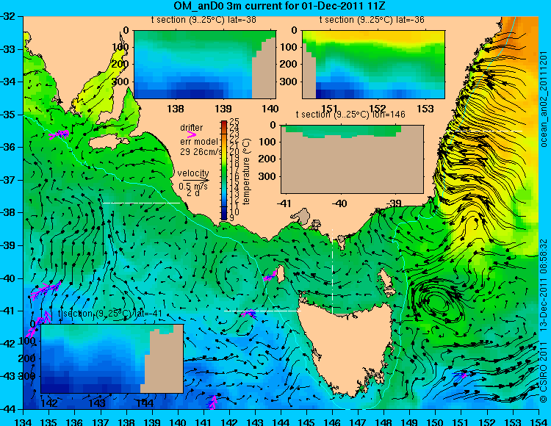Click the "0.5 m/s" scale text

193,186
